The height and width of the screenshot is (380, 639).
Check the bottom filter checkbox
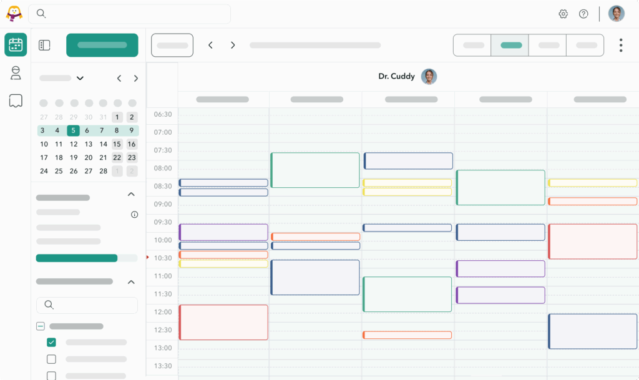[x=52, y=375]
